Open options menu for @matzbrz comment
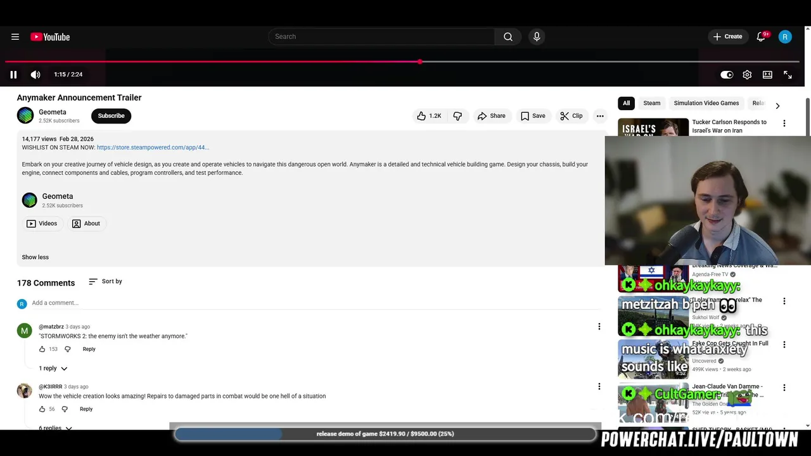Viewport: 811px width, 456px height. [599, 327]
